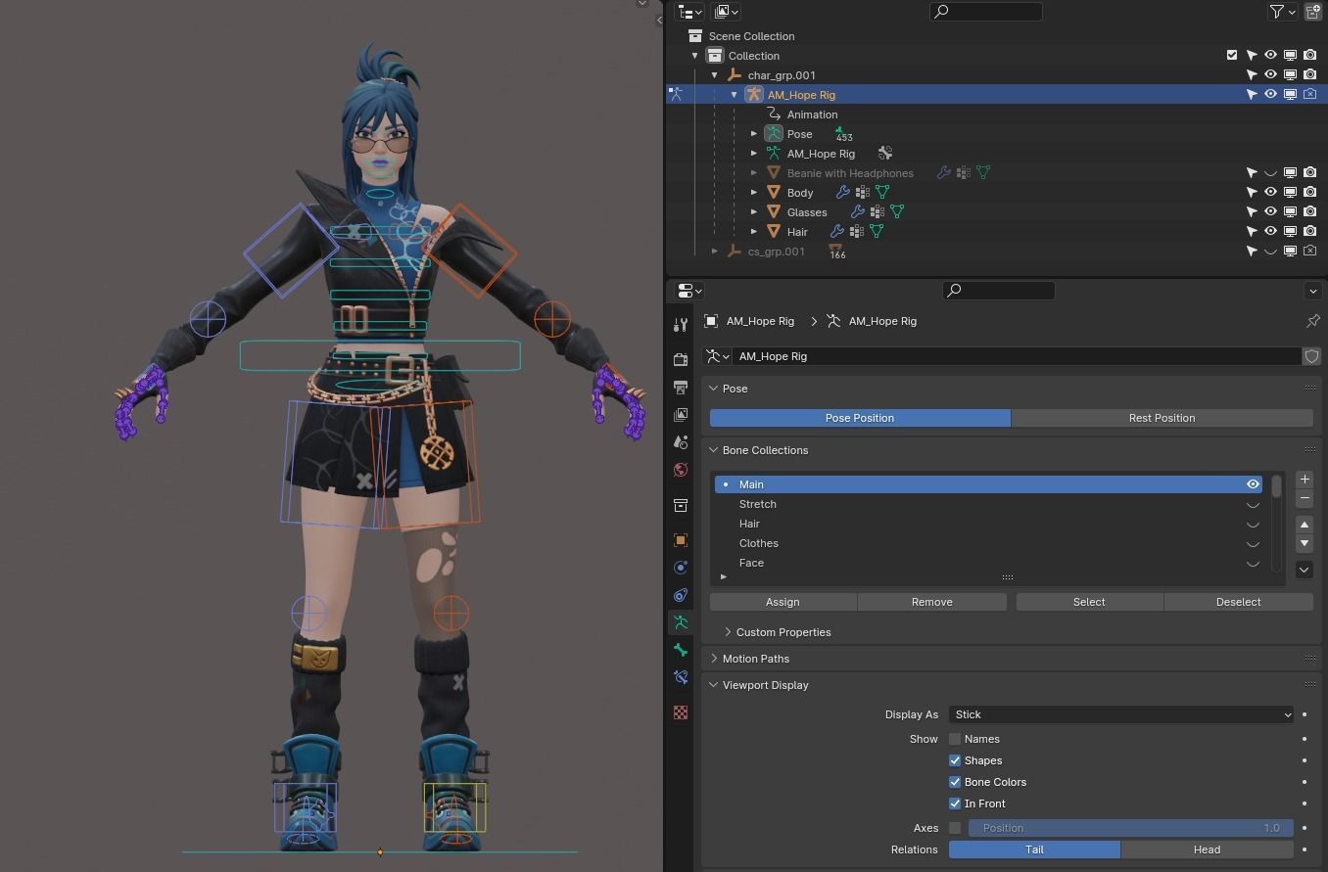Toggle Main bone collection visibility eye
Image resolution: width=1328 pixels, height=872 pixels.
click(1253, 484)
